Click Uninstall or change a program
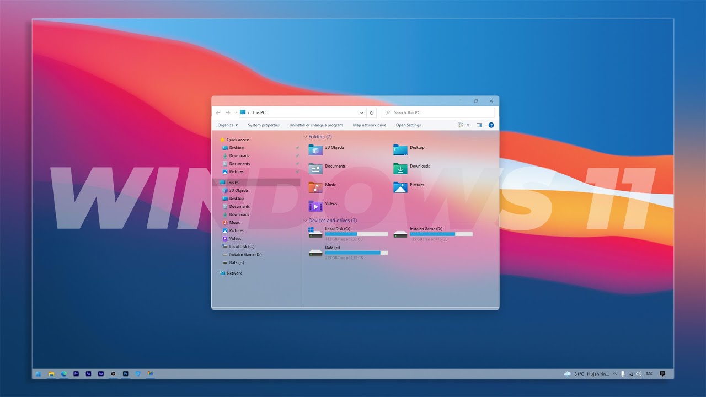This screenshot has height=397, width=706. [316, 125]
